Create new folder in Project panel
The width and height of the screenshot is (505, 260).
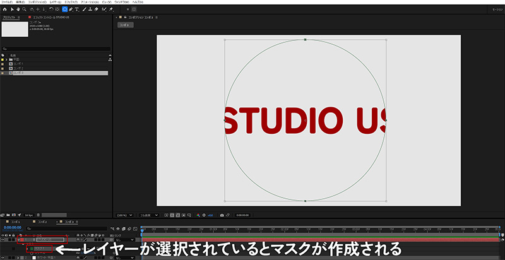tap(8, 215)
